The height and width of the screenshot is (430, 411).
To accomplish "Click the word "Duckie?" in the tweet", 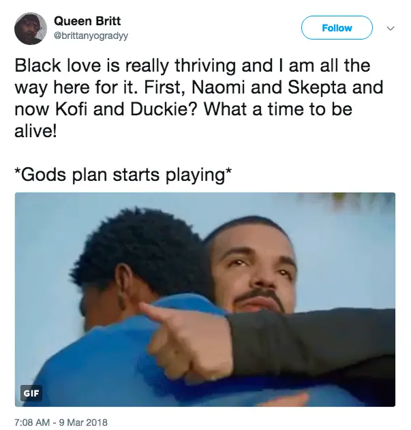I will point(163,109).
